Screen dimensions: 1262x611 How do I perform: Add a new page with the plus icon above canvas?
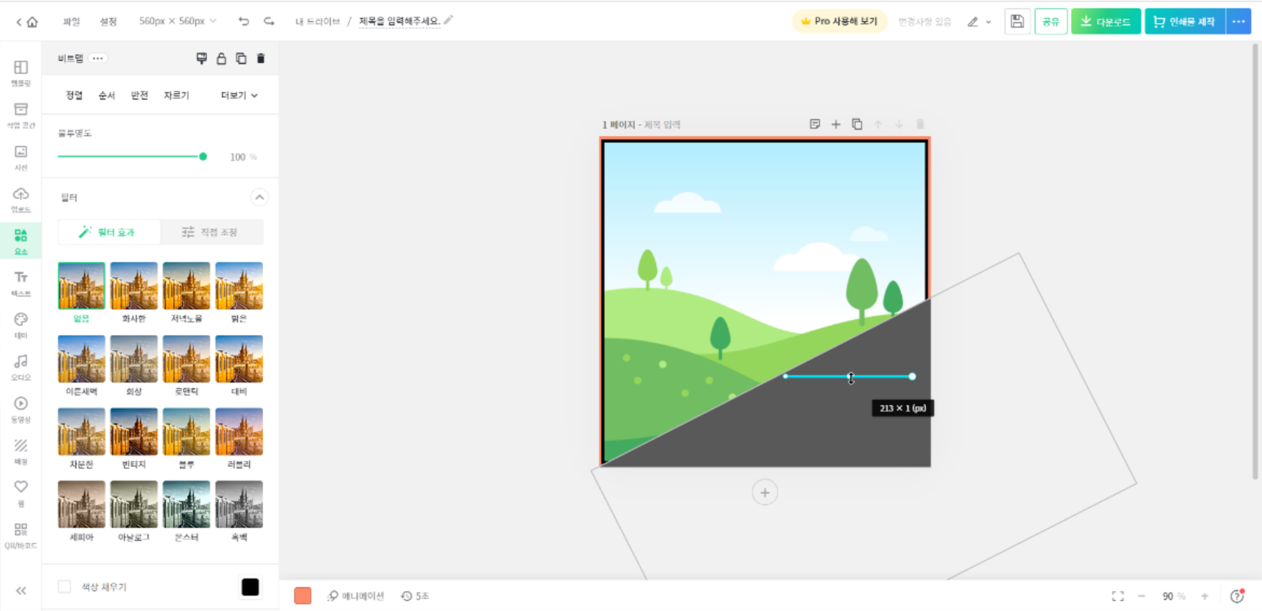(x=836, y=125)
